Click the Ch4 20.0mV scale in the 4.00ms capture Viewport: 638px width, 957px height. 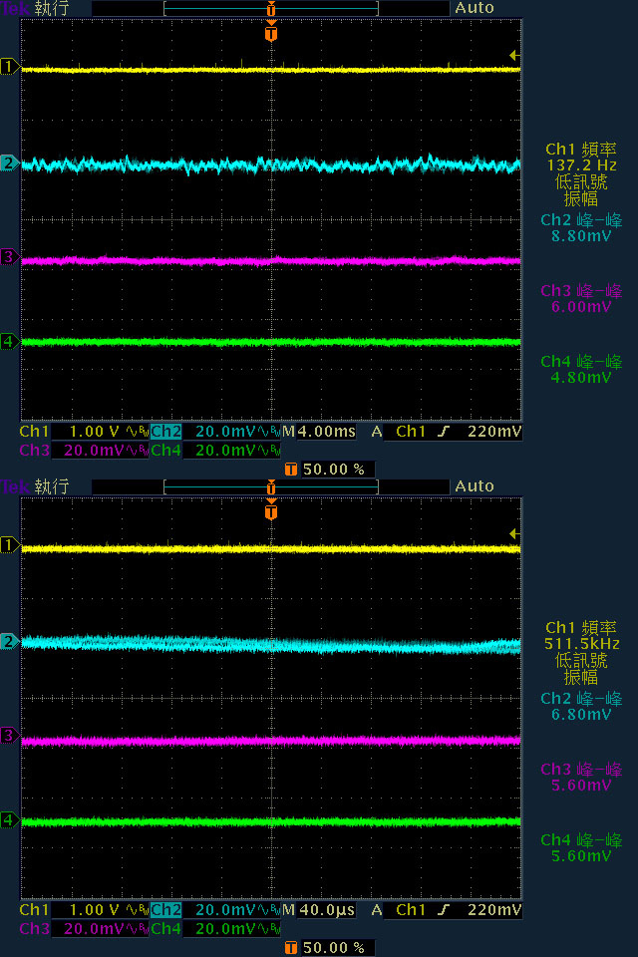226,451
